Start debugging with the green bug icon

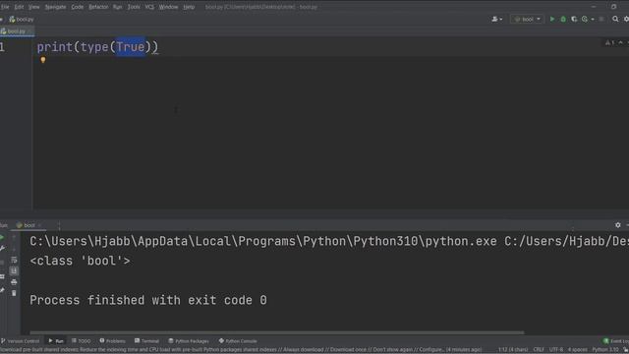click(563, 19)
